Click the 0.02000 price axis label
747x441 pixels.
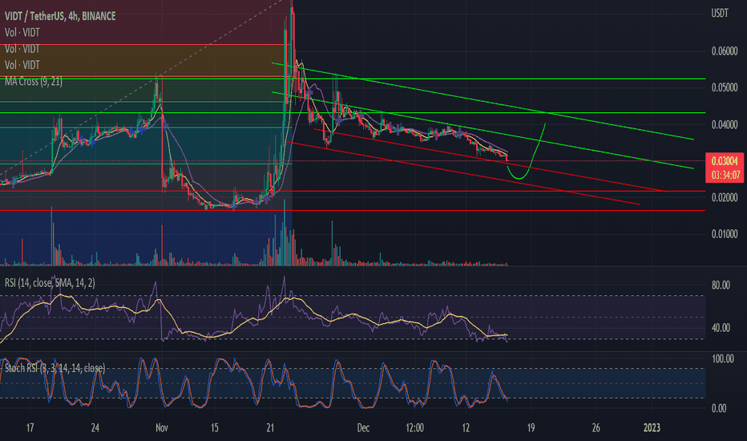[724, 197]
